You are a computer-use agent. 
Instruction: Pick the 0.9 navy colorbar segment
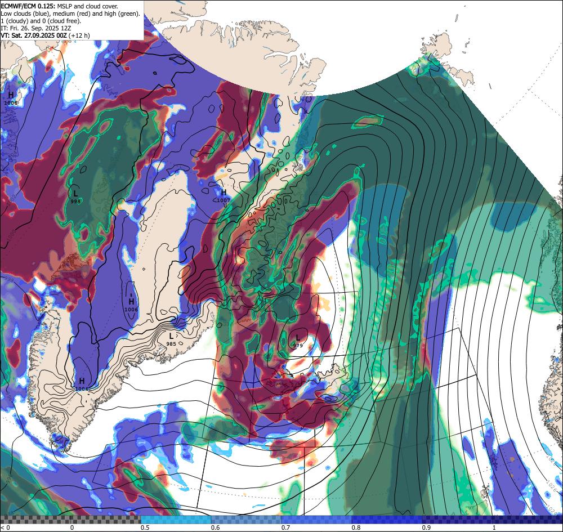[x=457, y=520]
